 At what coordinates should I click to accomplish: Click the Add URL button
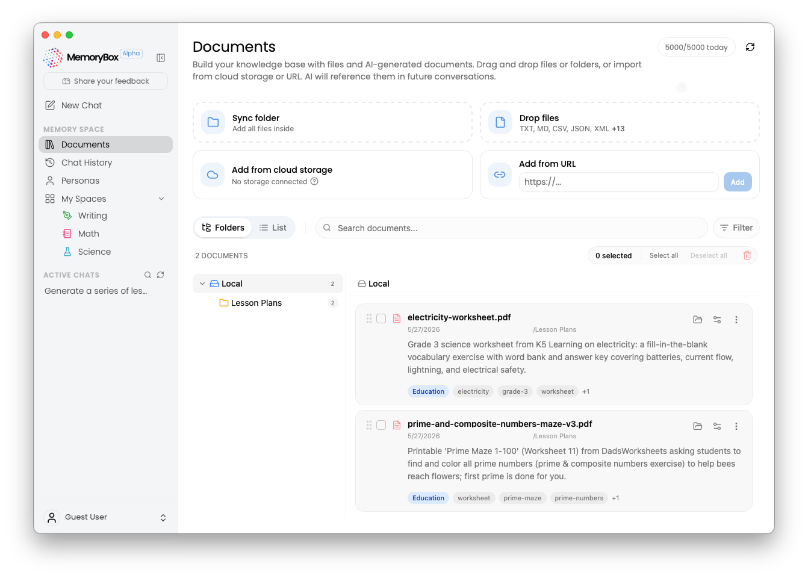(738, 182)
